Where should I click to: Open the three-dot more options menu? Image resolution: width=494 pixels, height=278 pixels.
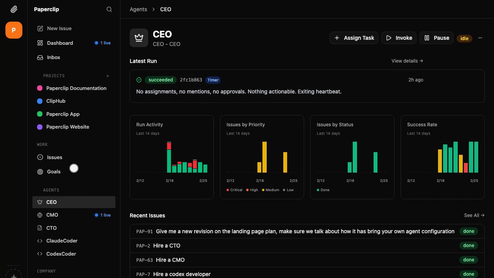coord(480,38)
